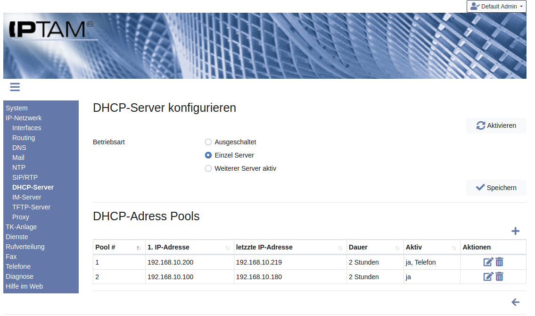Click the back arrow icon
Screen dimensions: 535x316
515,302
